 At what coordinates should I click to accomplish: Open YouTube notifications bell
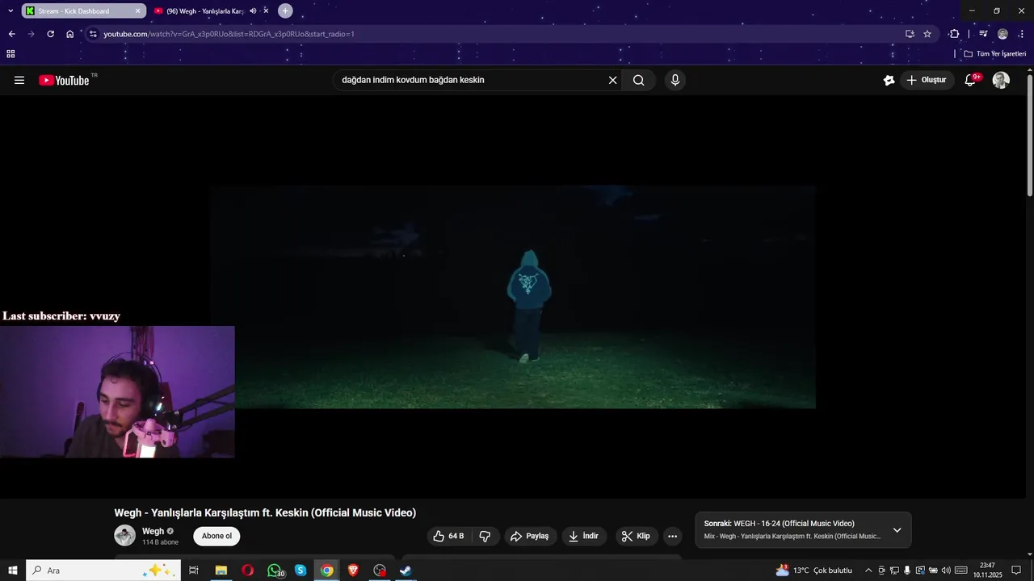tap(971, 80)
